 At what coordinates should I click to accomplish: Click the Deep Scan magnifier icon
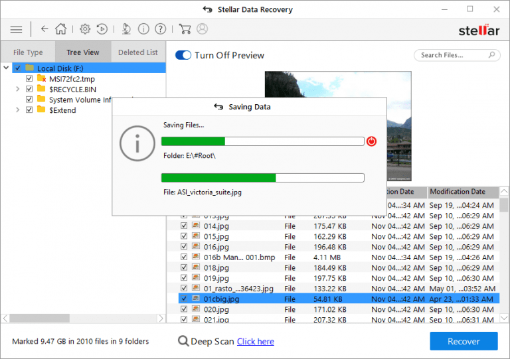pyautogui.click(x=183, y=341)
